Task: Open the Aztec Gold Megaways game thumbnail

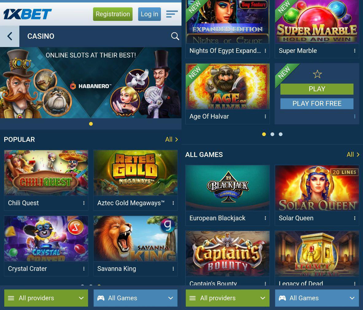Action: click(135, 173)
